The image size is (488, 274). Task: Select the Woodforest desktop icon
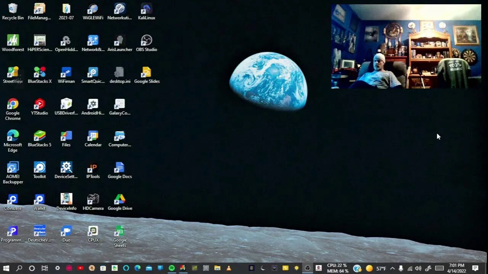pos(13,43)
